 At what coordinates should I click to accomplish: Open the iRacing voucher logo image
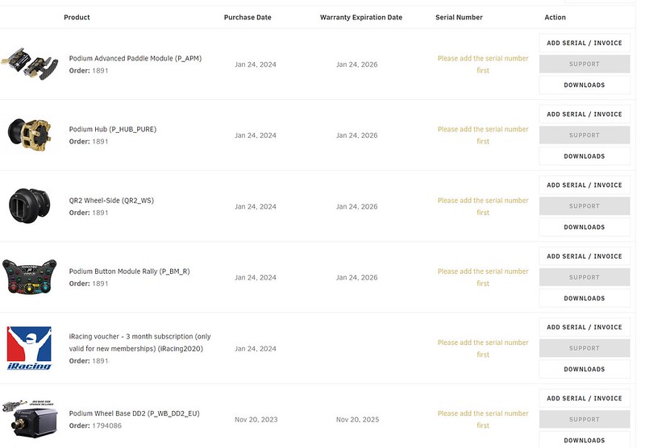[x=29, y=348]
